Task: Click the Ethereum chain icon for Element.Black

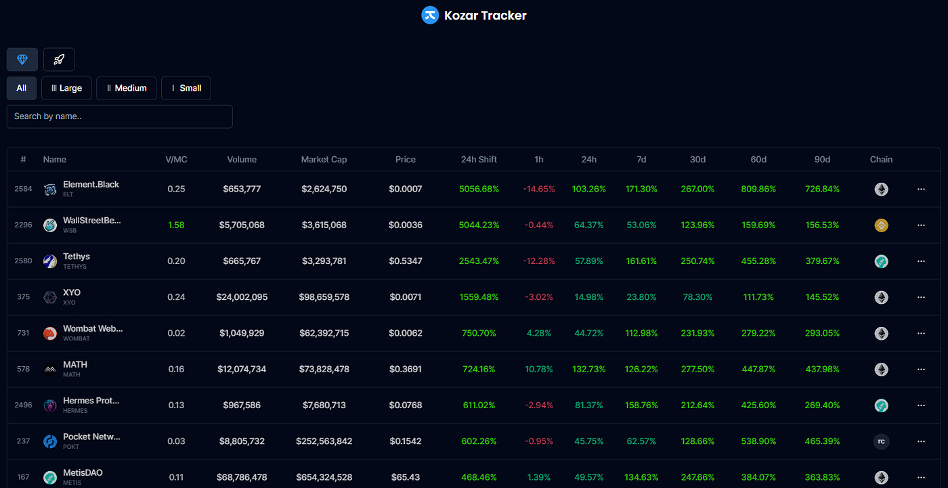Action: tap(881, 190)
